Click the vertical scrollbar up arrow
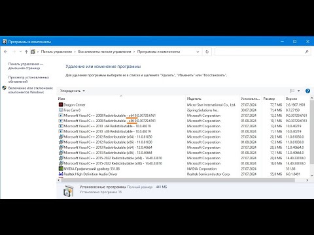This screenshot has width=314, height=235. 312,98
